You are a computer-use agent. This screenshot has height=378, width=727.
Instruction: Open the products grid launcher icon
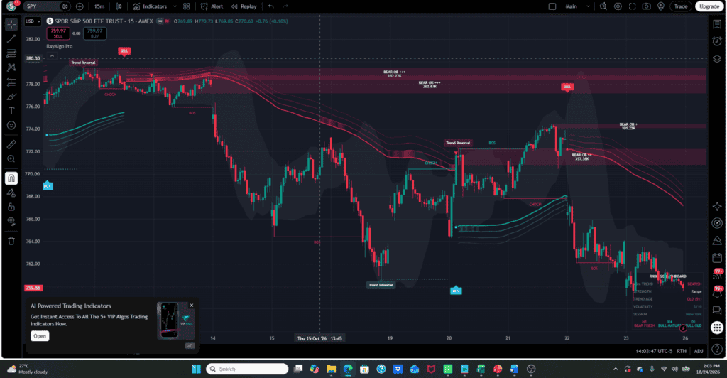click(x=717, y=328)
